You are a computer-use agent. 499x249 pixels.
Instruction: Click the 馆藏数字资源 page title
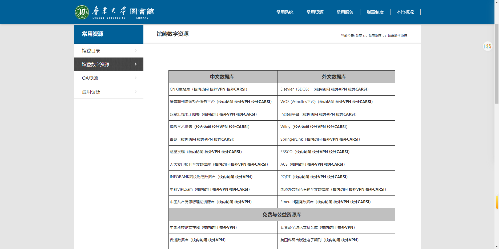coord(172,34)
